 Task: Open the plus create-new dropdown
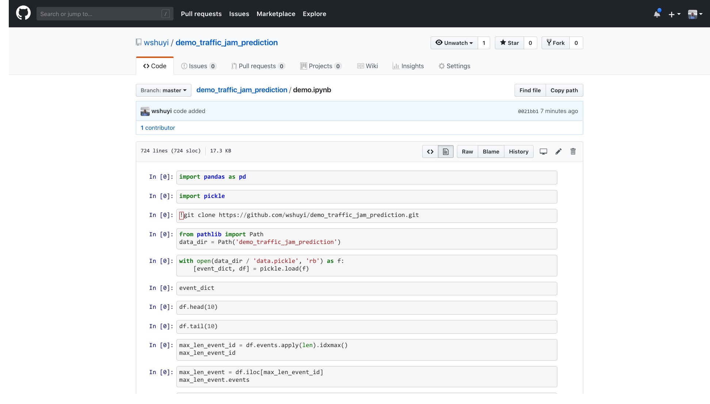675,14
